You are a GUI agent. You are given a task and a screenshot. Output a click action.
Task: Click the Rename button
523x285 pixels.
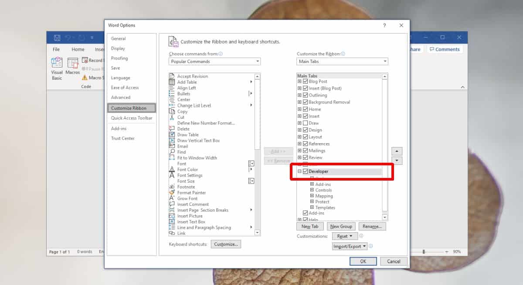372,226
